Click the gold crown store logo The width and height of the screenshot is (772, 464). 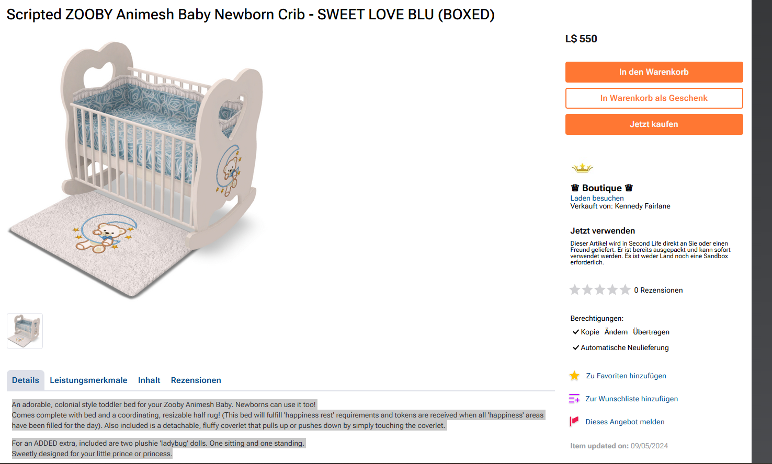click(x=582, y=168)
